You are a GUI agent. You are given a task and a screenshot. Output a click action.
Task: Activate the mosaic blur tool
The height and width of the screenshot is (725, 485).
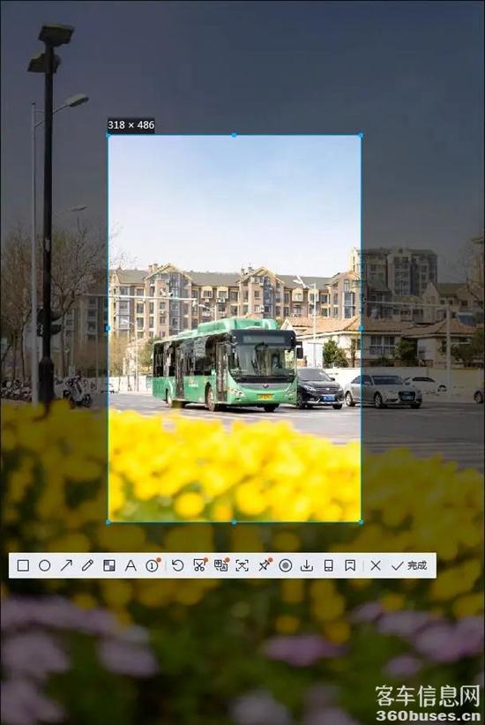coord(109,565)
